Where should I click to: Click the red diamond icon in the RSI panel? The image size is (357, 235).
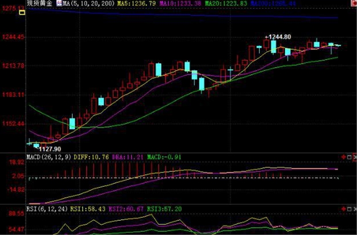pos(344,209)
